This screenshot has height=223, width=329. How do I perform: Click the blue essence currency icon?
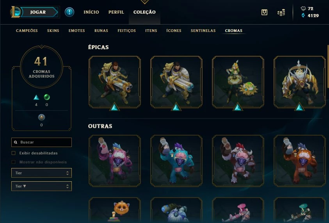pos(303,15)
